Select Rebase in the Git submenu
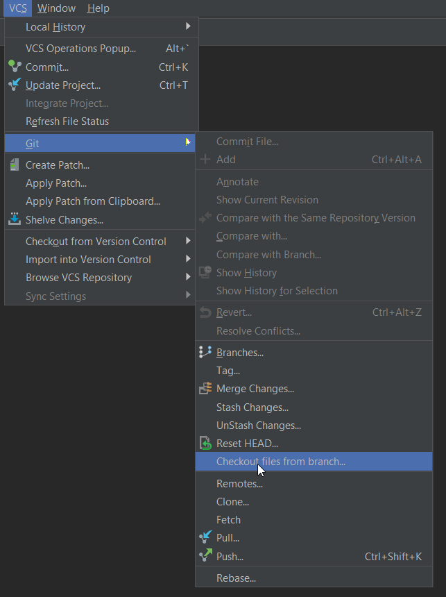 pyautogui.click(x=236, y=578)
